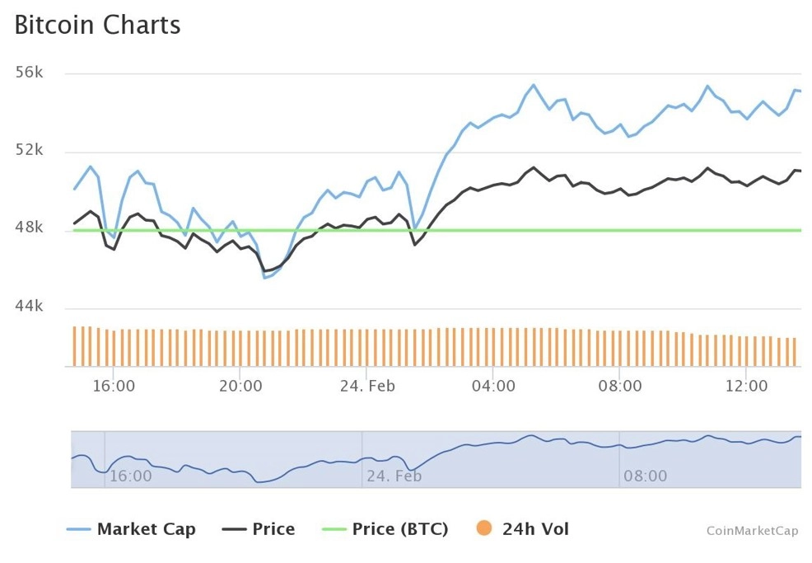Toggle the 24h Vol legend item
The width and height of the screenshot is (812, 563).
[522, 528]
